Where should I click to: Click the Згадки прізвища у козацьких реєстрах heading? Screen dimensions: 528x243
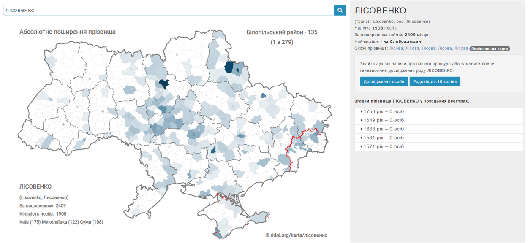[412, 101]
